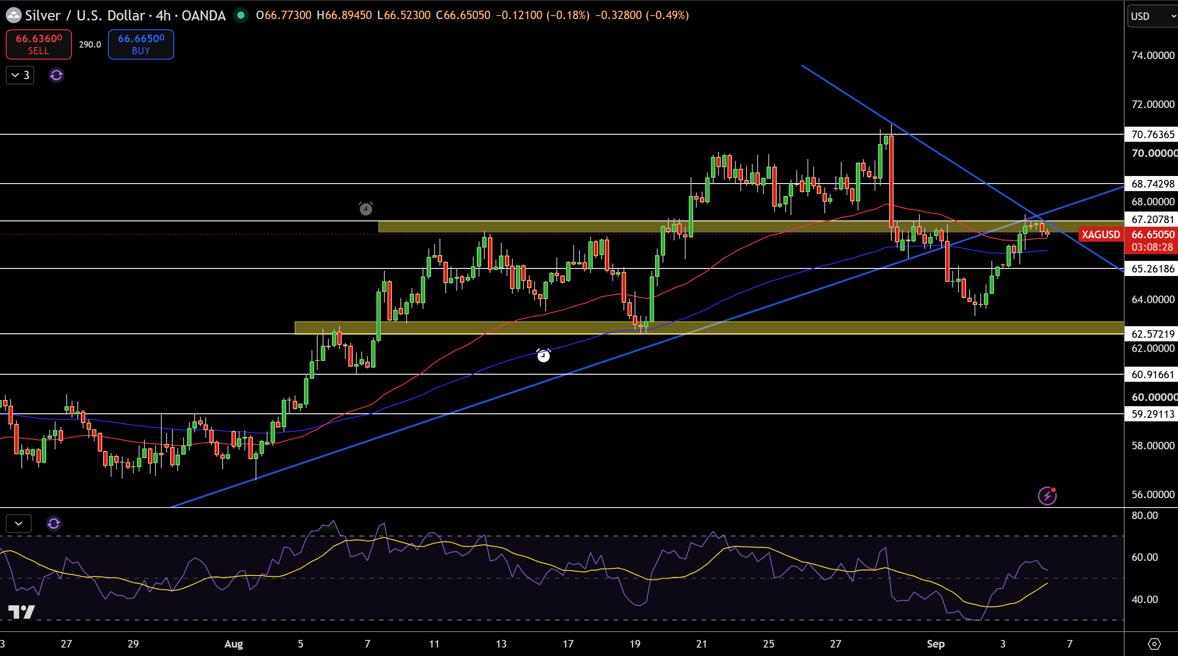
Task: Collapse the RSI pane legend chevron
Action: pos(19,524)
